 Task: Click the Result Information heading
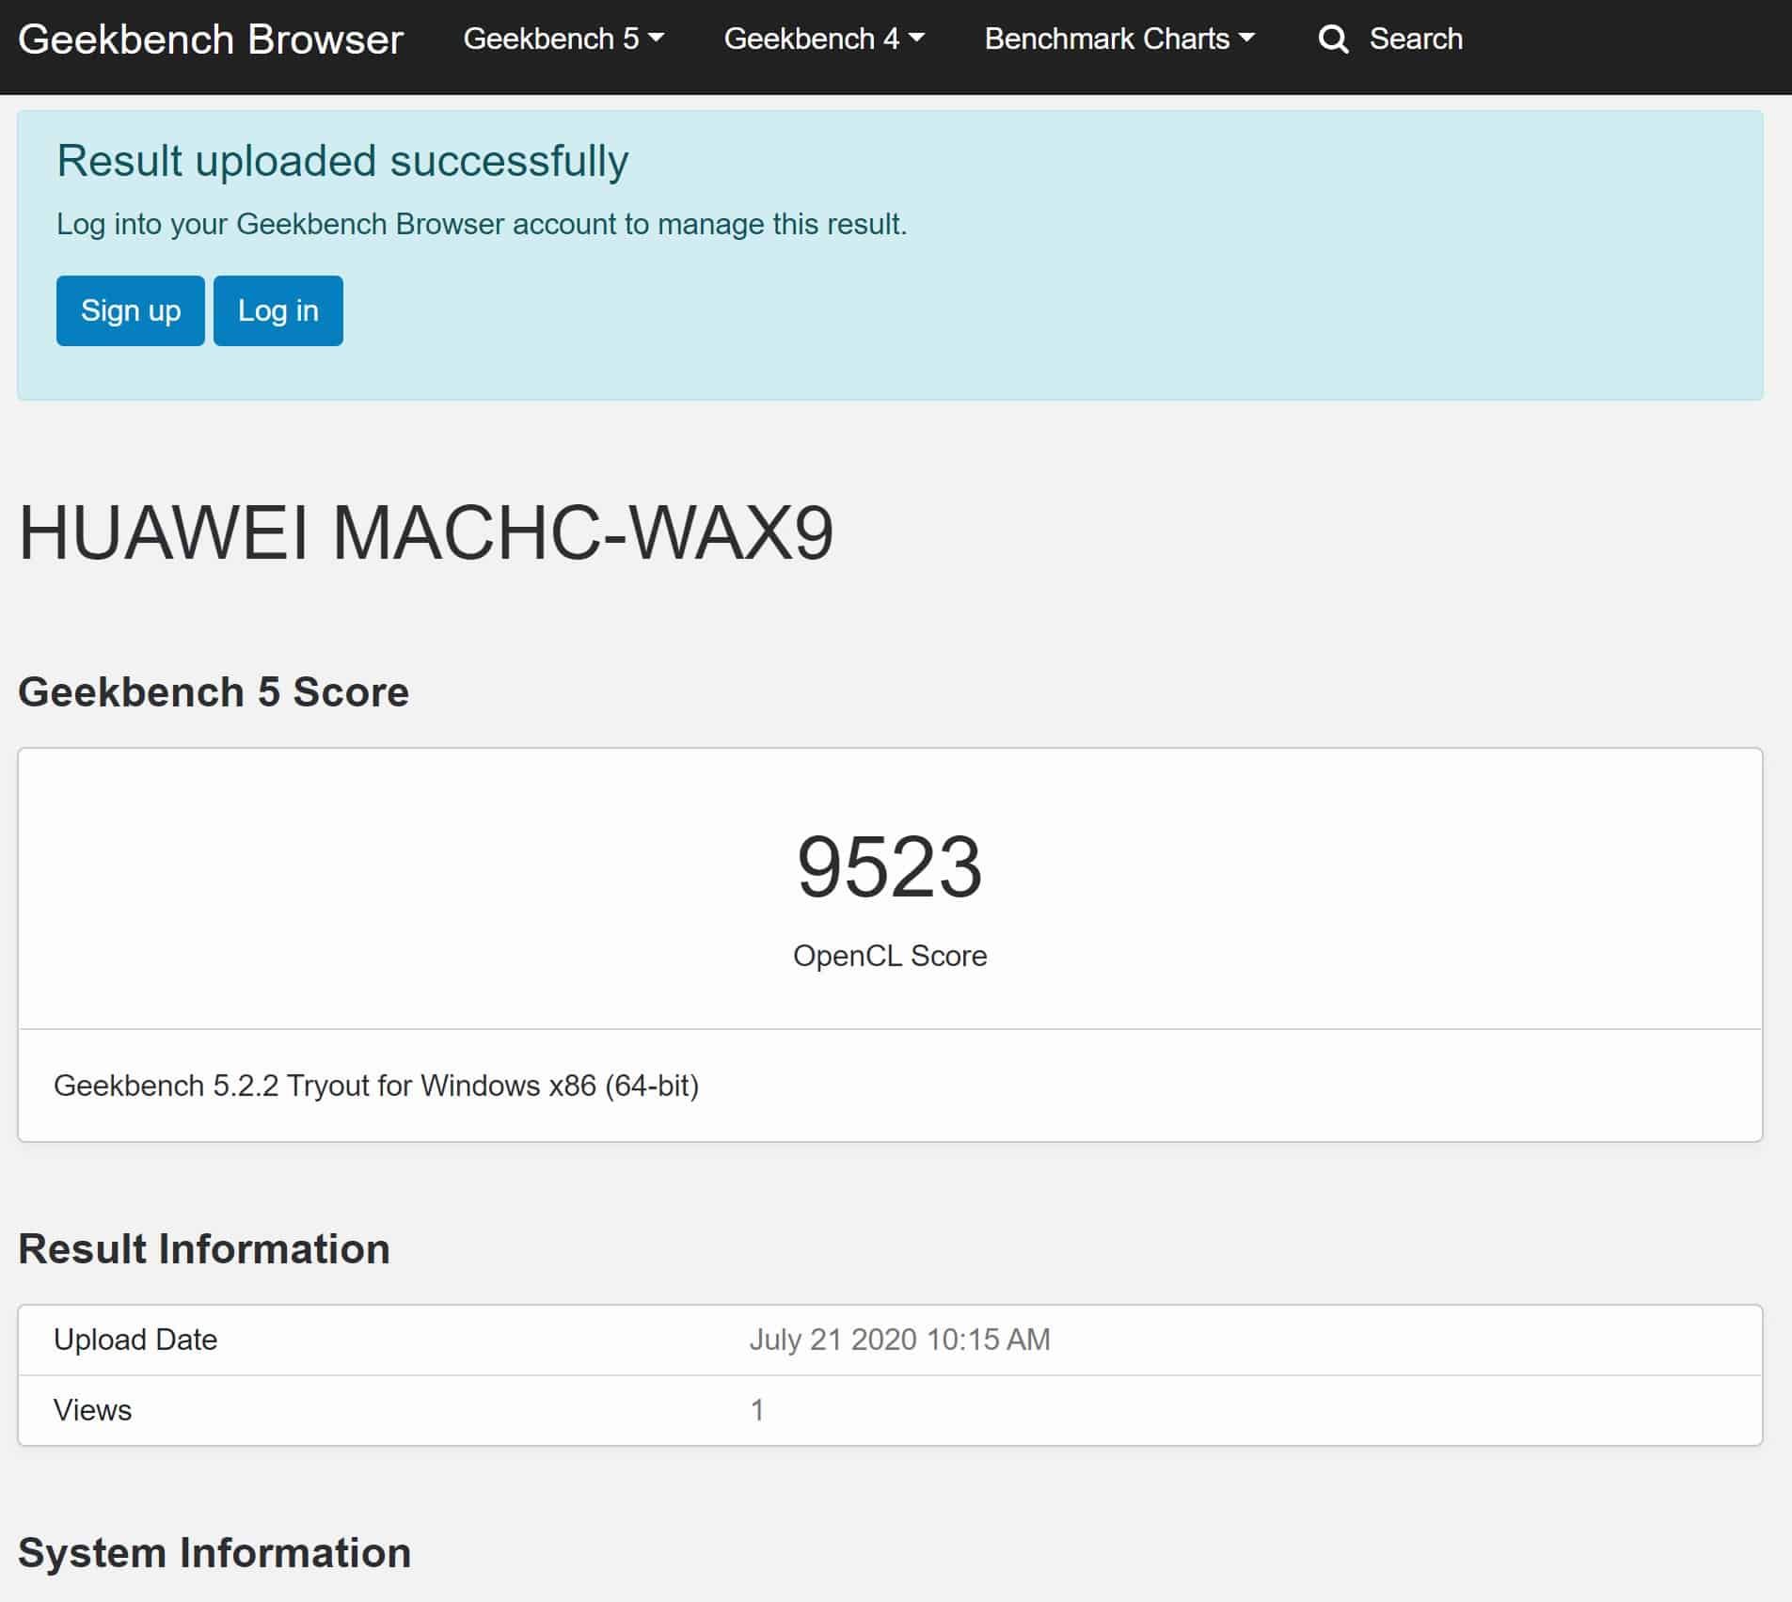click(x=203, y=1249)
